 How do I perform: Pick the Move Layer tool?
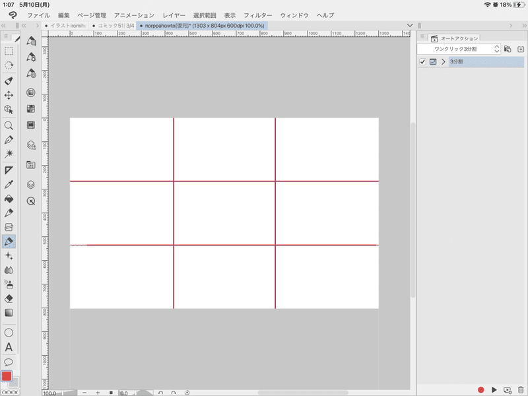(x=9, y=95)
